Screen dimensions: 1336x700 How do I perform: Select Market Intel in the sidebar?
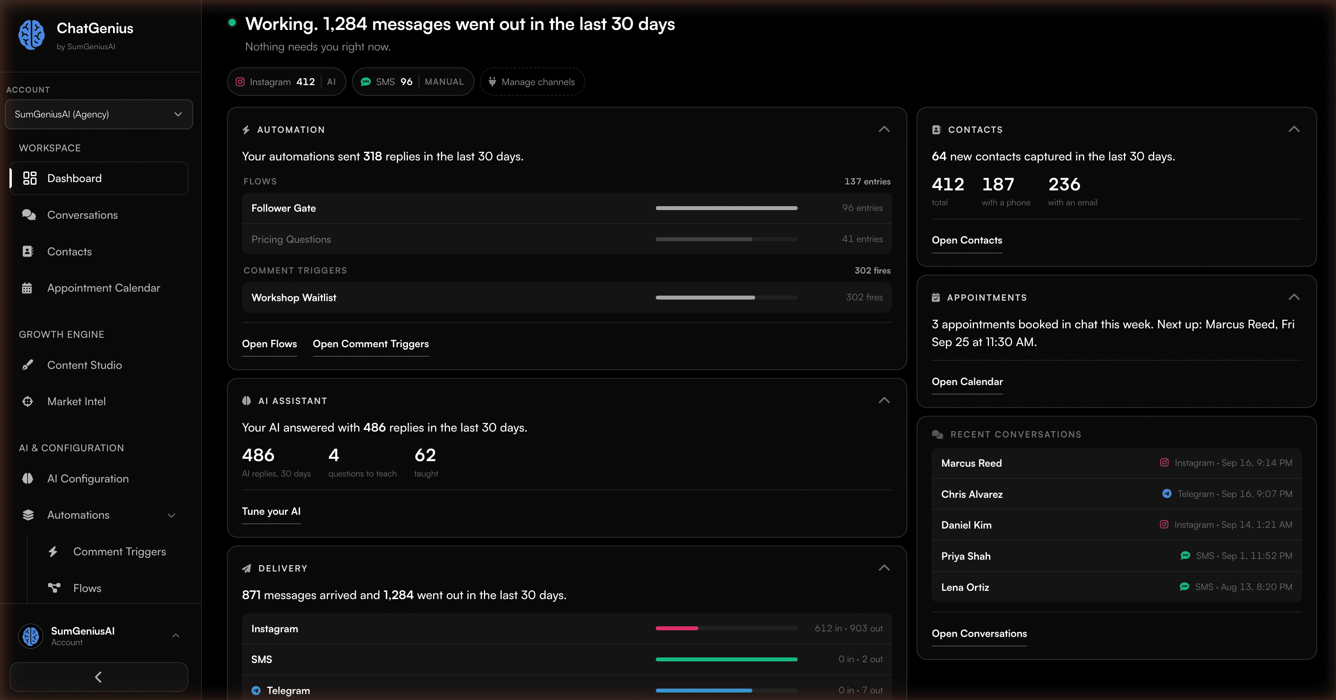pyautogui.click(x=99, y=401)
